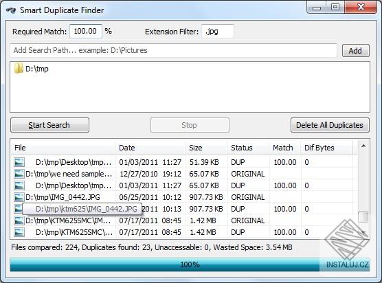This screenshot has width=382, height=283.
Task: Delete All Duplicates button click
Action: click(330, 125)
